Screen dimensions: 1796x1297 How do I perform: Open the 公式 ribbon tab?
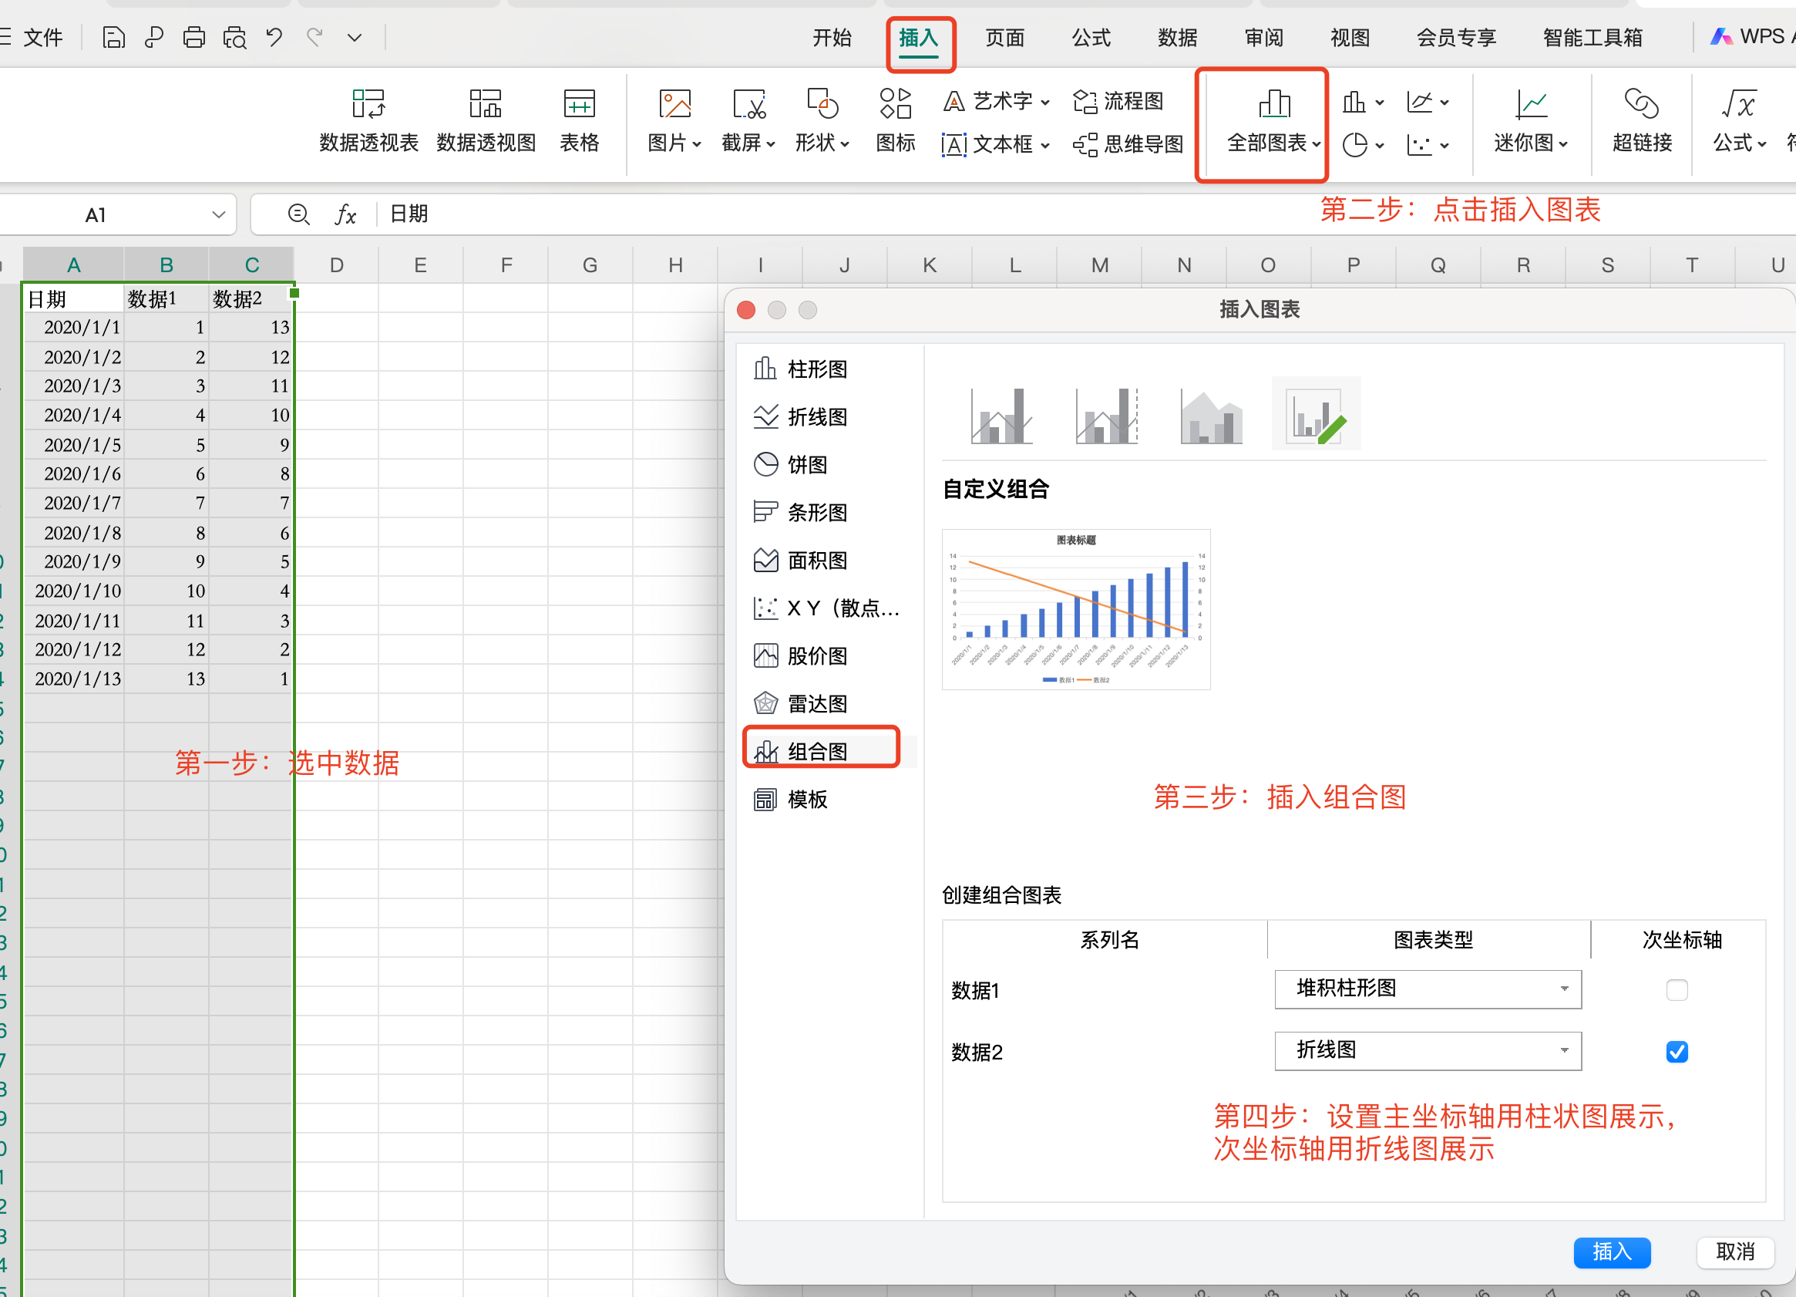click(x=1091, y=37)
